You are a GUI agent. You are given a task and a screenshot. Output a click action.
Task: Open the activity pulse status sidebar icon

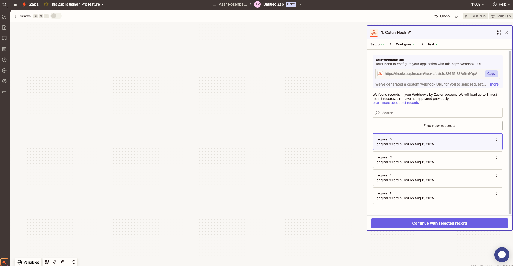coord(4,70)
